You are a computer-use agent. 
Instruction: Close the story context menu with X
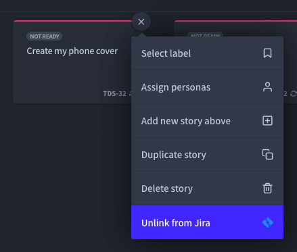[141, 22]
